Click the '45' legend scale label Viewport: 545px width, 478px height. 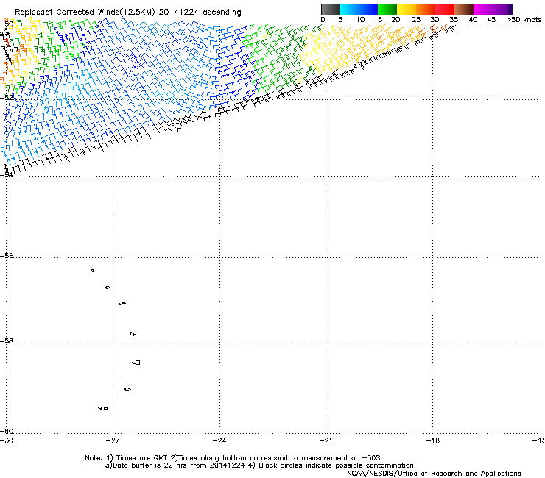[491, 20]
